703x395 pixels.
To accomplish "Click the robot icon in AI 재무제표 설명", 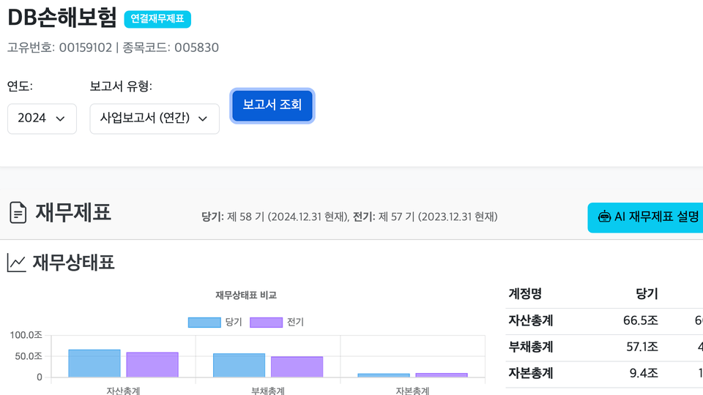I will pos(604,217).
